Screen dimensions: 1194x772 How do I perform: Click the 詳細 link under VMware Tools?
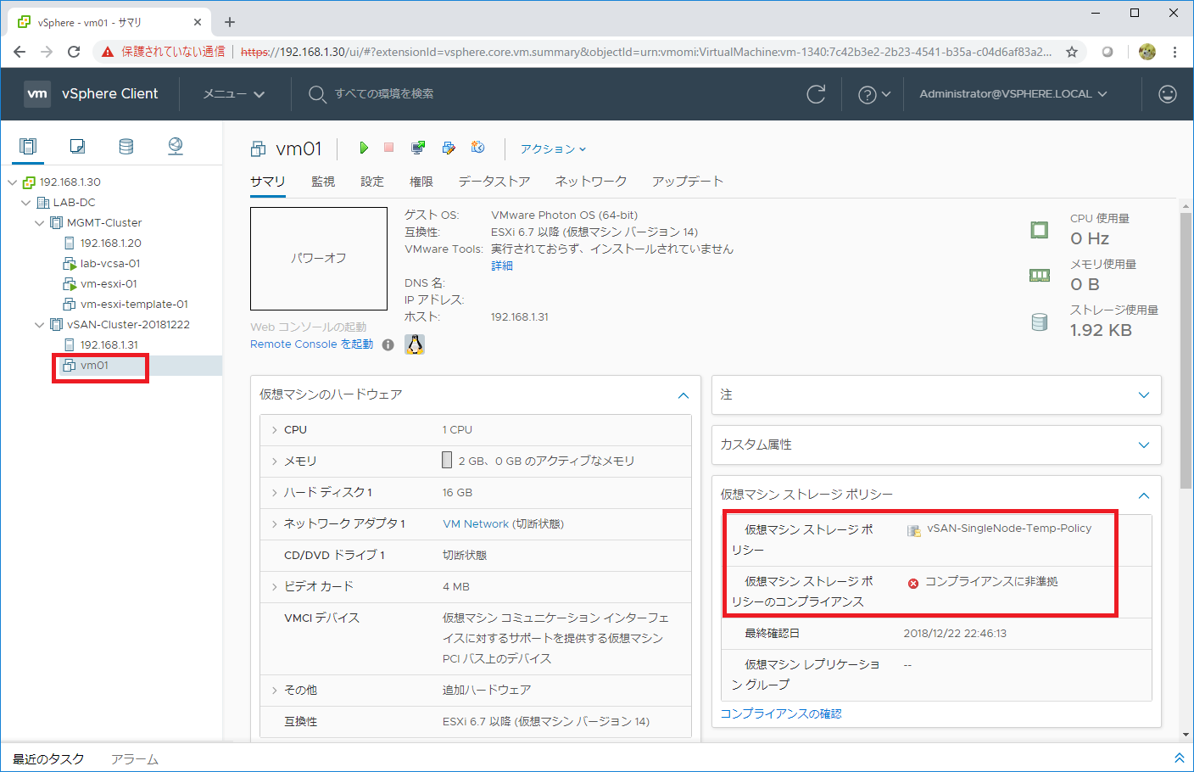[x=502, y=266]
